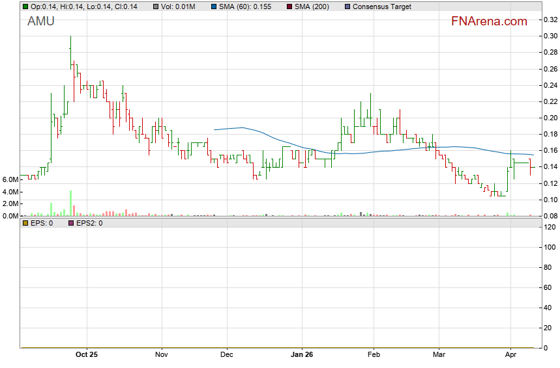Click the green OHLC price legend square
The image size is (560, 368).
pyautogui.click(x=25, y=7)
